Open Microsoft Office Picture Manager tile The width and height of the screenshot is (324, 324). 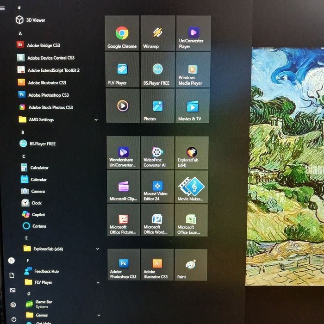pos(124,220)
